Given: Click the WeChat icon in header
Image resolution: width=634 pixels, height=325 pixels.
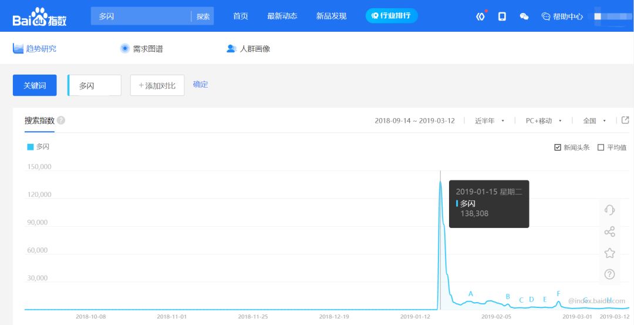Looking at the screenshot, I should [524, 16].
